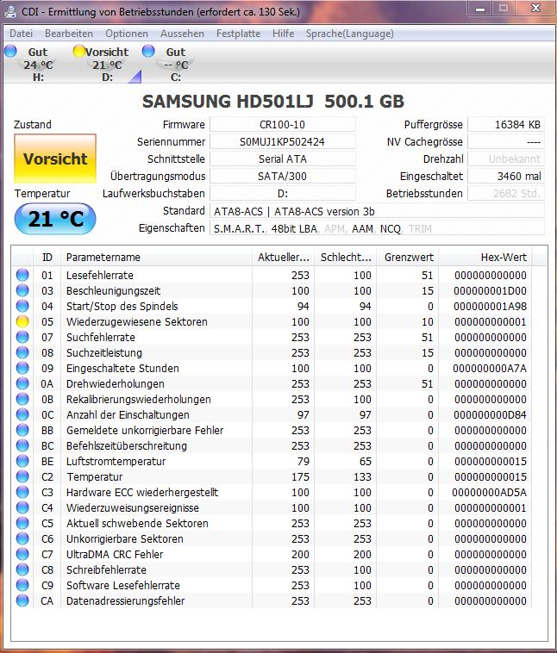
Task: Click the Standard field ATA8-ACS version 3b
Action: (x=377, y=211)
